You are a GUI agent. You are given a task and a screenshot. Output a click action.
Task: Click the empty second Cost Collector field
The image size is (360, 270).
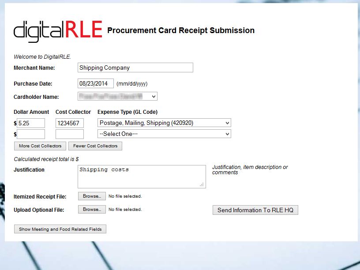pyautogui.click(x=70, y=134)
